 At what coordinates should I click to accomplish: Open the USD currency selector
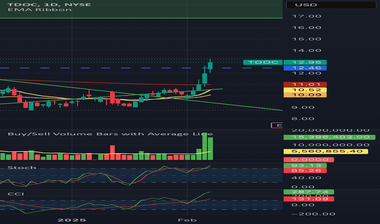click(331, 5)
